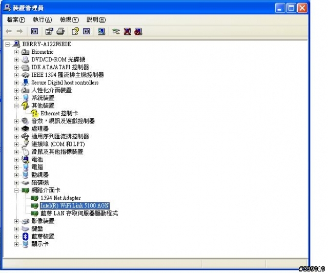Open the 說明(H) menu
This screenshot has height=273, width=328.
pos(96,19)
